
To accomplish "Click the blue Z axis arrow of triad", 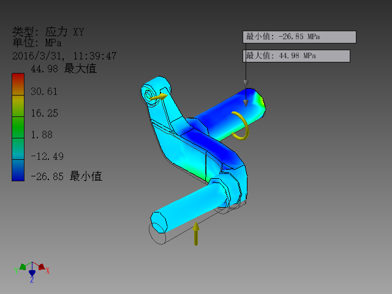I will tap(32, 273).
